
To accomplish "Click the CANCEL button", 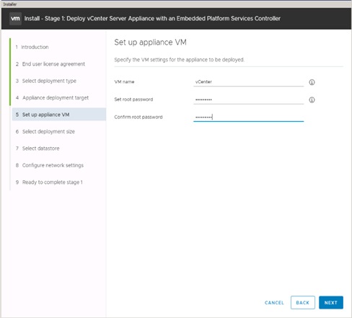I will [x=274, y=303].
